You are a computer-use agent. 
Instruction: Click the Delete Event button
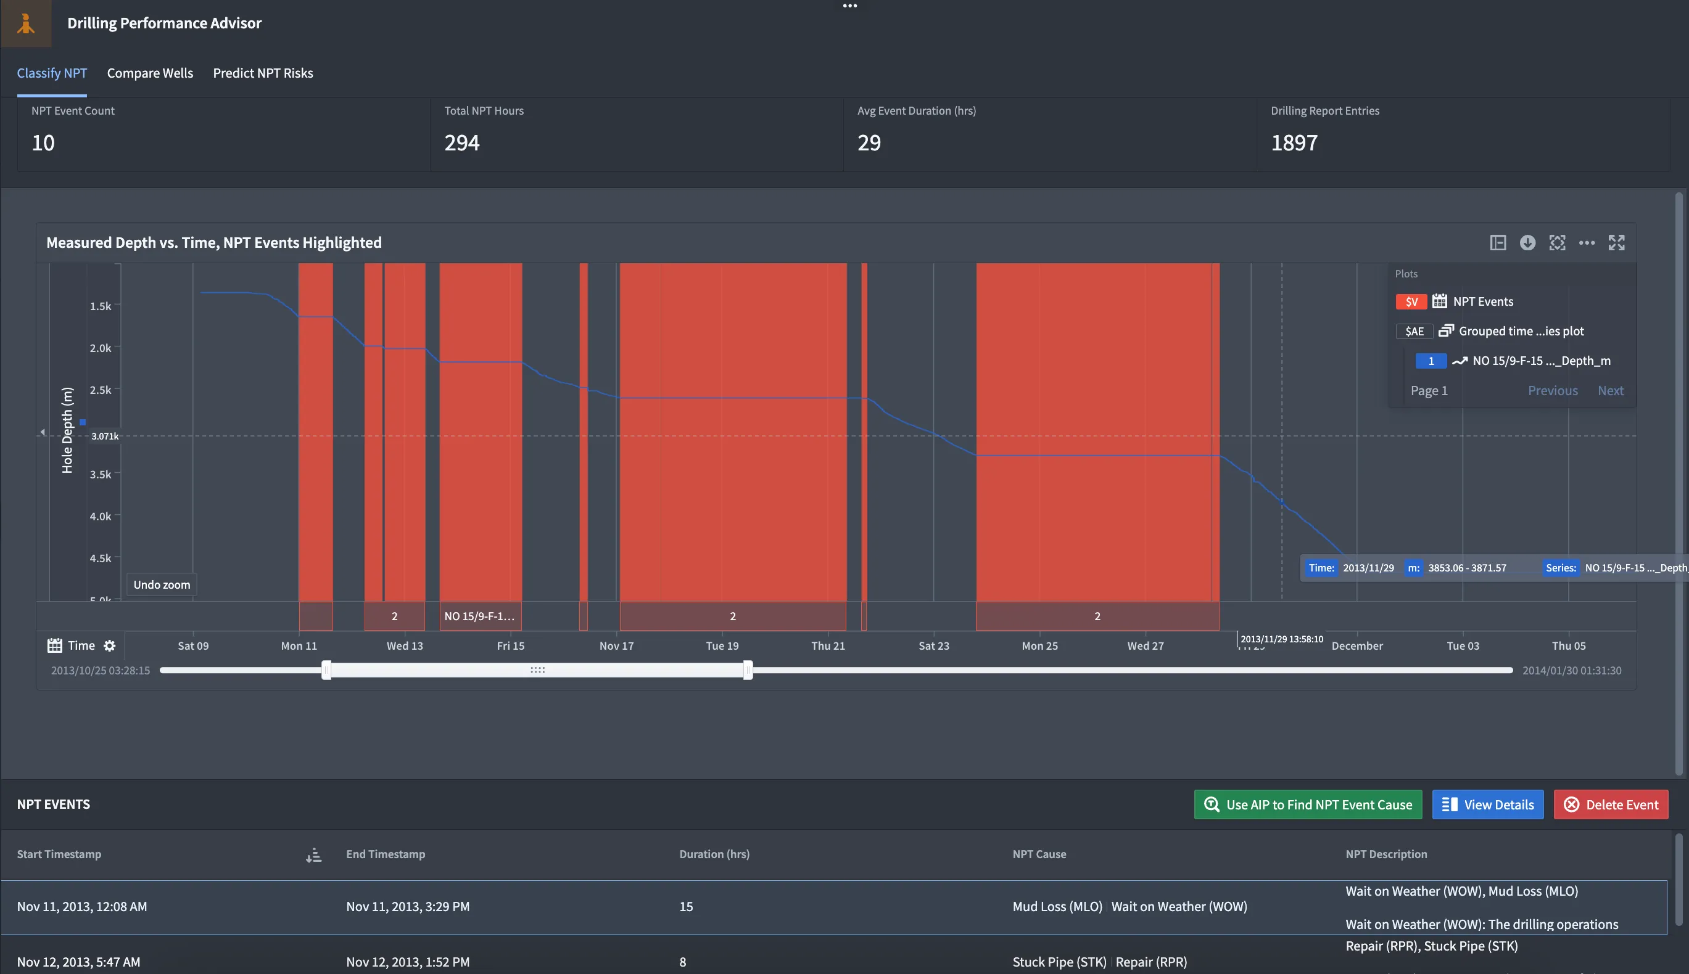pos(1610,804)
